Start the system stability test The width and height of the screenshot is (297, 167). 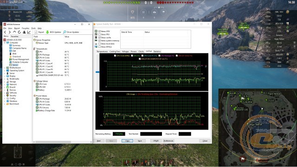pyautogui.click(x=99, y=141)
